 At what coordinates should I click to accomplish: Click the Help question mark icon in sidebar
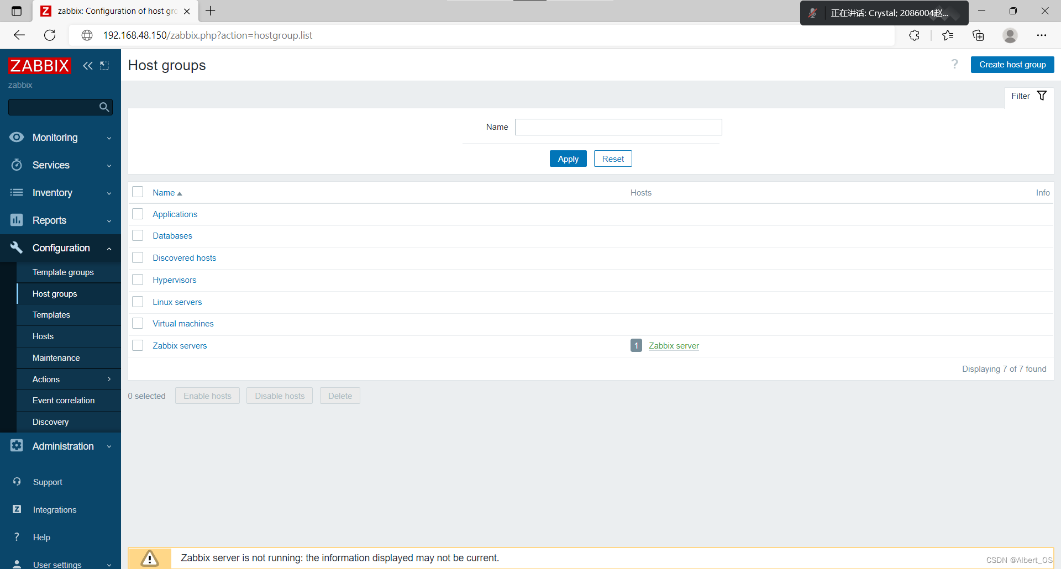pyautogui.click(x=17, y=537)
